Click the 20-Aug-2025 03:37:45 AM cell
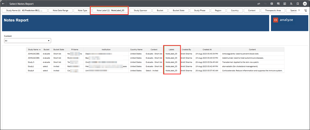 coord(207,71)
